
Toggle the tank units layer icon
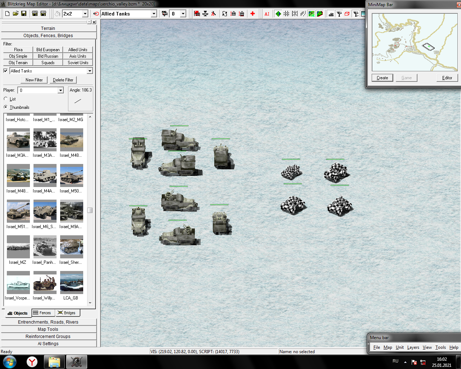pyautogui.click(x=331, y=14)
